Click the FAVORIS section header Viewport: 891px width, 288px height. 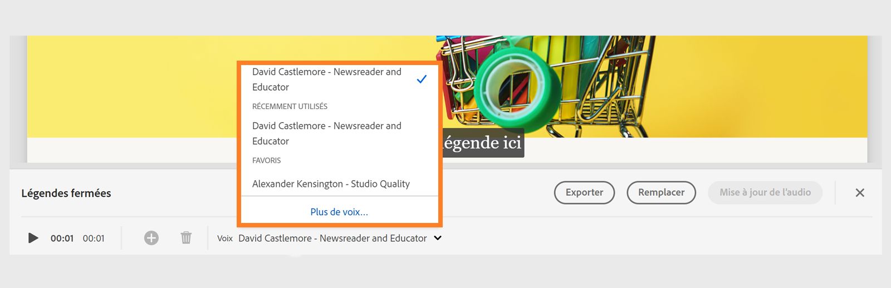point(266,161)
